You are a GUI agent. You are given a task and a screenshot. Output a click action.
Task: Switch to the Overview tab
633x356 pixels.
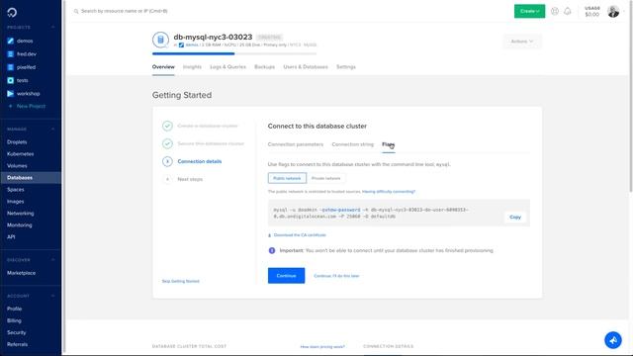(163, 67)
